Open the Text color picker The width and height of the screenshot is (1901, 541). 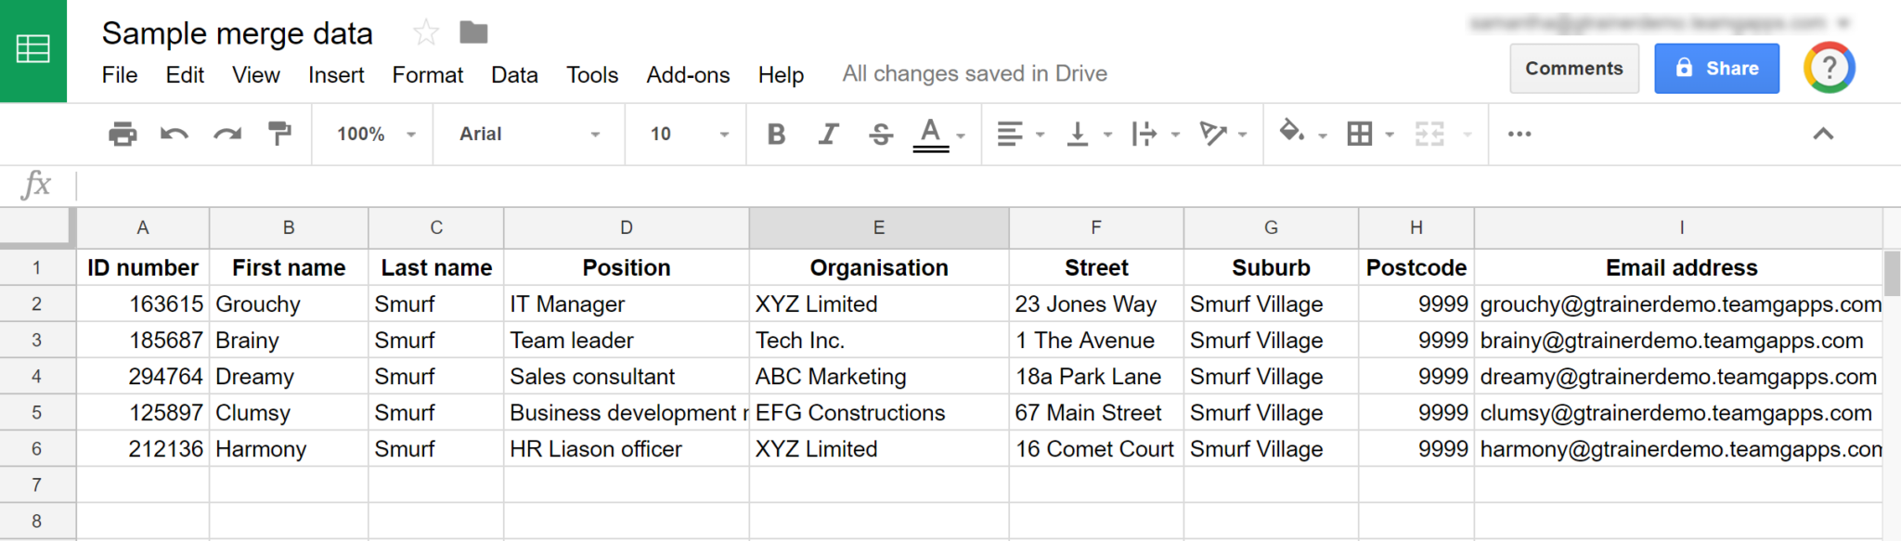[x=930, y=134]
